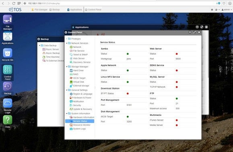The image size is (233, 152).
Task: Click the browser reload button
Action: click(14, 3)
